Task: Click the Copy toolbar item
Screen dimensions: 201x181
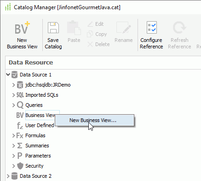Action: click(97, 34)
